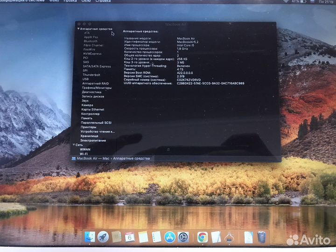Click the SMC version value 2.5f9
This screenshot has height=252, width=336.
click(181, 76)
